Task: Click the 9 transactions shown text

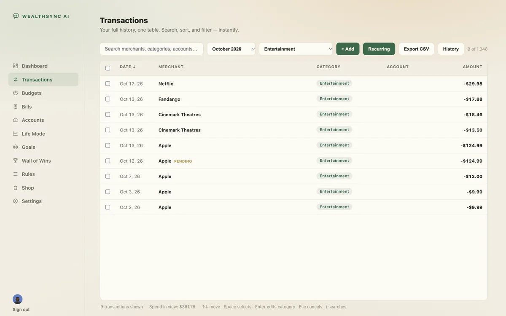Action: click(x=121, y=307)
